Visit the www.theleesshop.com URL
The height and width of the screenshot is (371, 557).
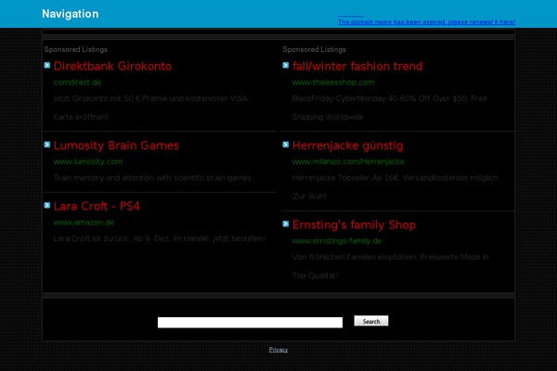[x=333, y=83]
